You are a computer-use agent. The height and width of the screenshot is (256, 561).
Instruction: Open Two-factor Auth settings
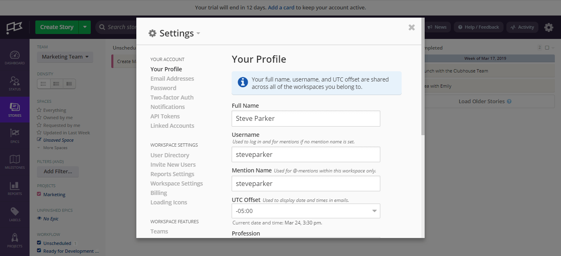pos(172,97)
